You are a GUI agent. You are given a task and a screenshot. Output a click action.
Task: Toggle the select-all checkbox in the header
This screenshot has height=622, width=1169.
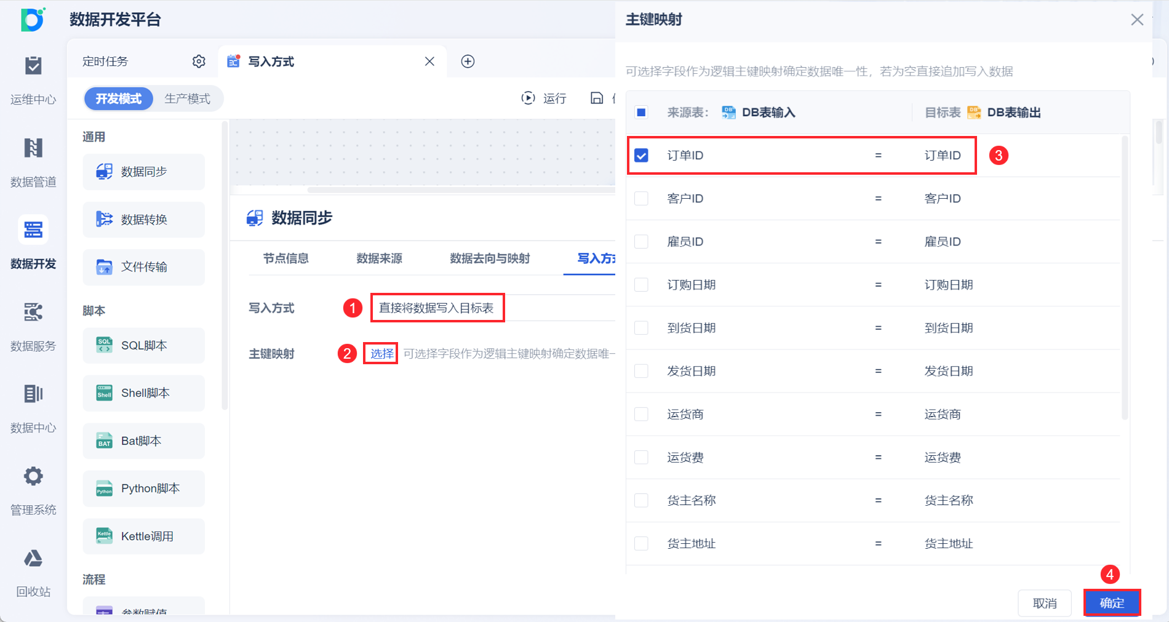641,112
